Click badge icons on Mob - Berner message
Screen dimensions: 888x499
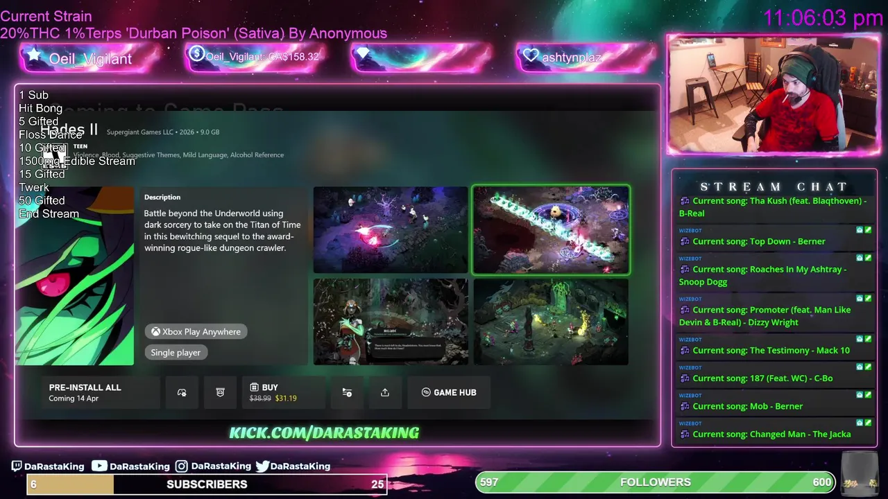click(864, 395)
